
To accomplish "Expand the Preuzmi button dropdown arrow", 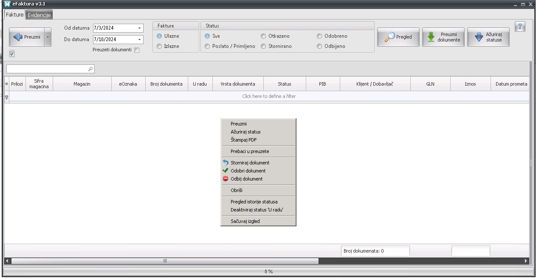I will [x=48, y=37].
